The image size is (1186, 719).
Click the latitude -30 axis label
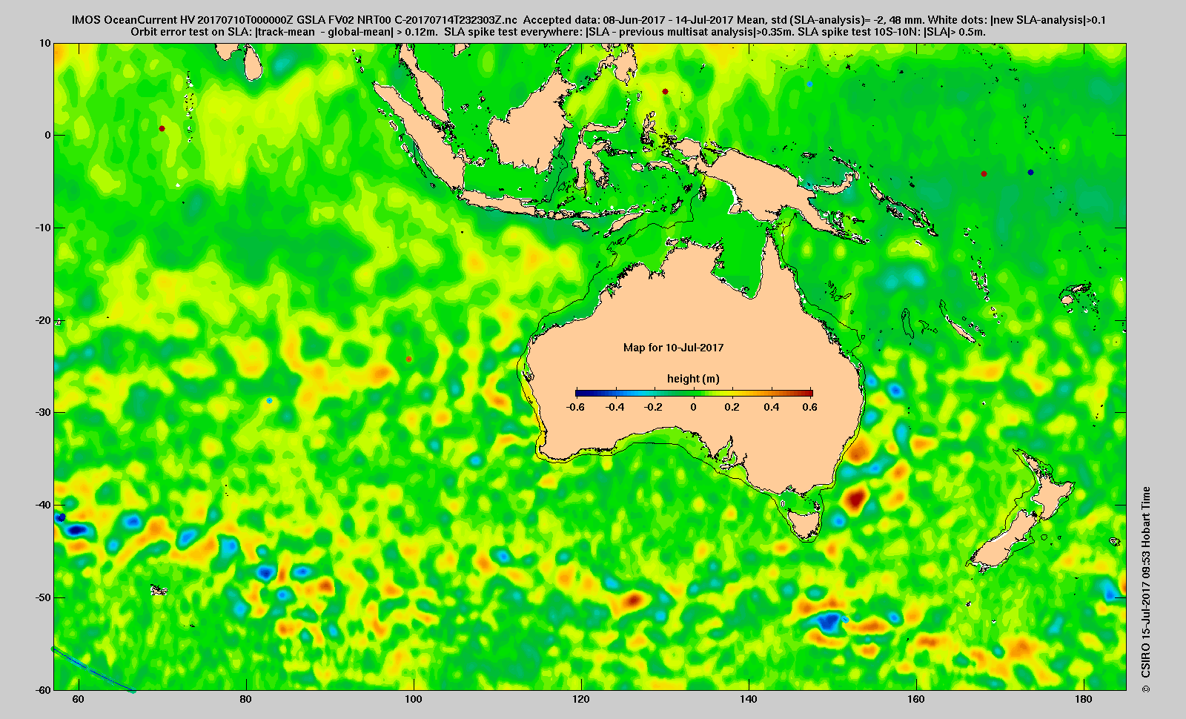tap(43, 412)
